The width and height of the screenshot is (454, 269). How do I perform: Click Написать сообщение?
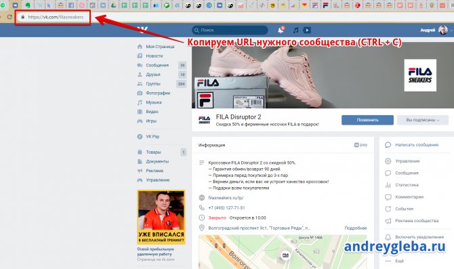[417, 145]
